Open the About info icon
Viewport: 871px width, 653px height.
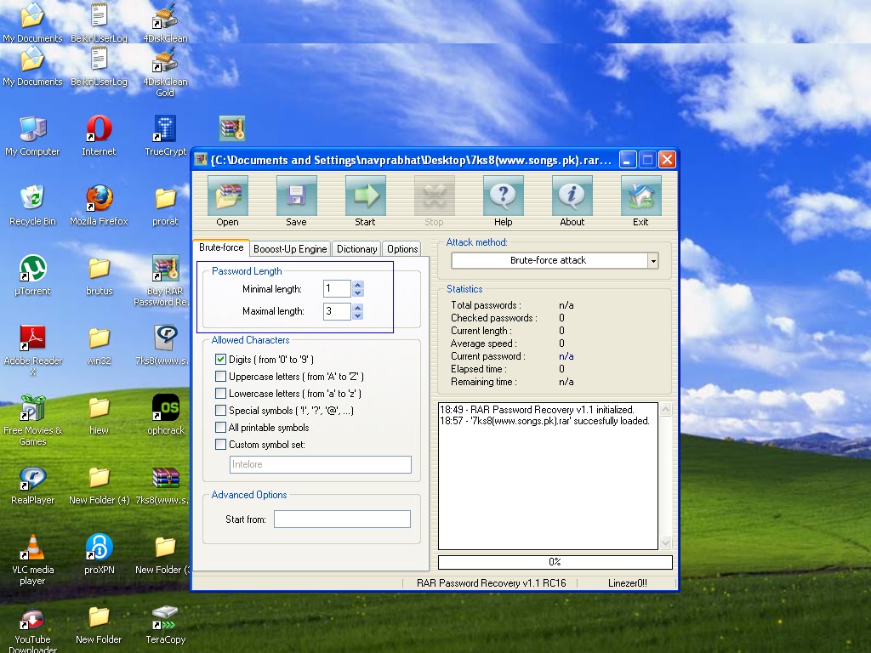[x=572, y=196]
